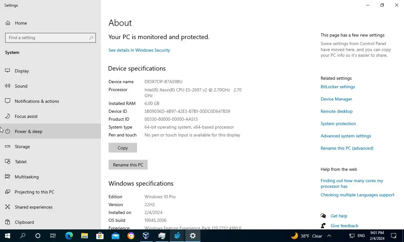
Task: Click Rename this PC (advanced) link
Action: 347,148
